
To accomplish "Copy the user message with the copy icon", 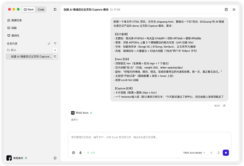I will click(x=224, y=106).
